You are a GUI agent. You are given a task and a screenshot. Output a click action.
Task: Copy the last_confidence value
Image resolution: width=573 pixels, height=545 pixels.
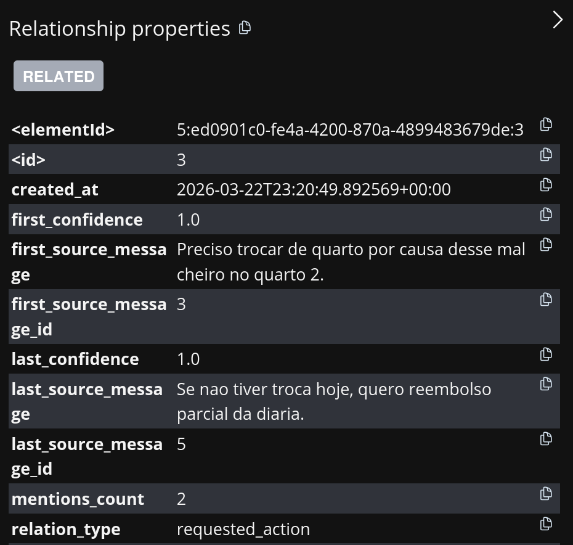click(546, 354)
